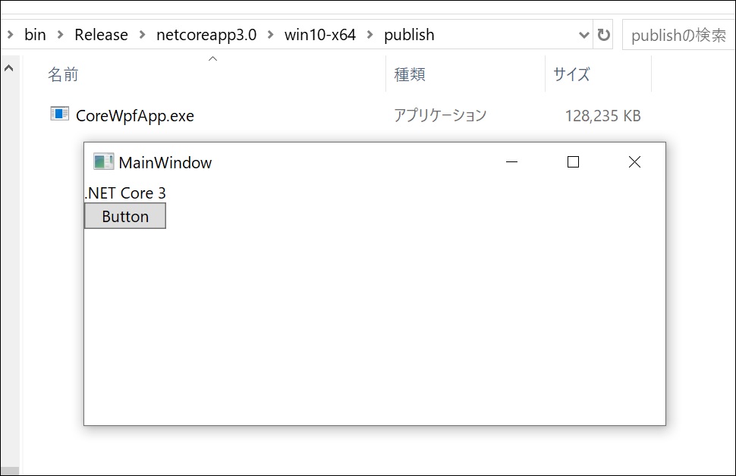This screenshot has width=736, height=476.
Task: Go to the win10-x64 breadcrumb folder
Action: click(x=319, y=35)
